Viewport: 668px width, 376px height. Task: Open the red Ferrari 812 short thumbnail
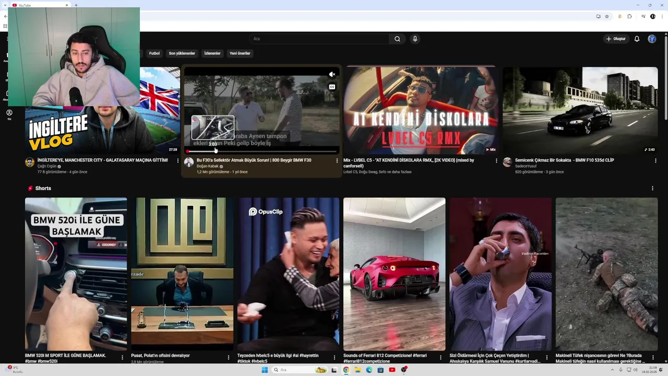(394, 274)
